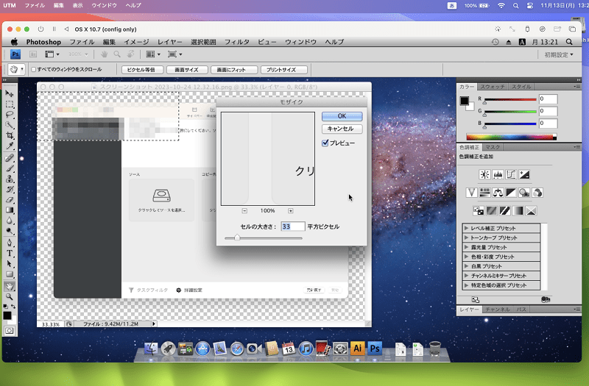Select the Type tool
The image size is (589, 386).
pyautogui.click(x=10, y=253)
